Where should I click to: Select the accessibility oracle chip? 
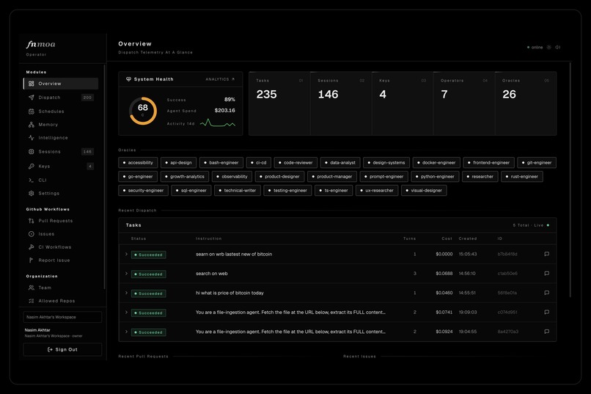click(138, 162)
